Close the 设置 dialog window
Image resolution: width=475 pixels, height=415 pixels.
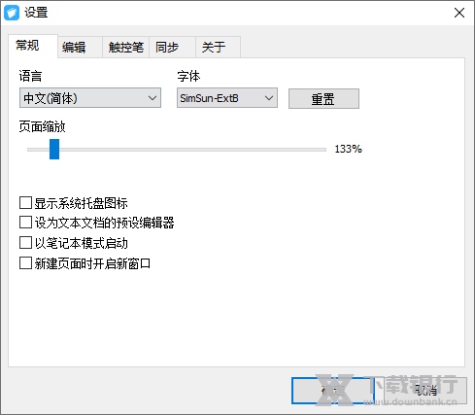pyautogui.click(x=459, y=13)
